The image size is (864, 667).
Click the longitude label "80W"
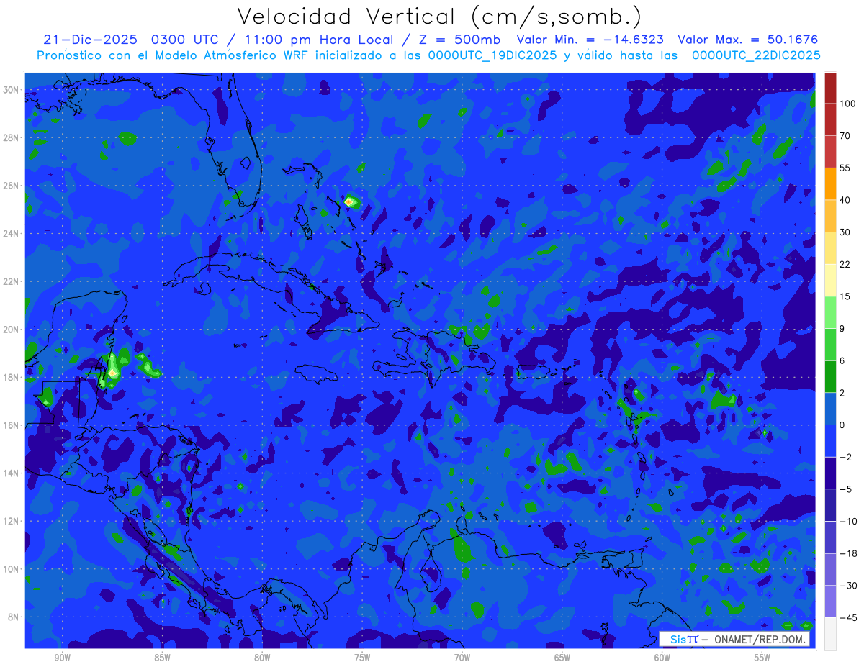click(x=262, y=658)
